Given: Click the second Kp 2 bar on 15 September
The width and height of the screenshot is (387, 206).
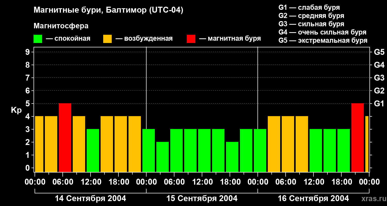Looking at the screenshot, I should 232,157.
